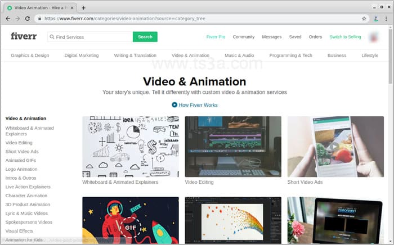The image size is (394, 245).
Task: Click the browser extension icon beside star
Action: [376, 19]
